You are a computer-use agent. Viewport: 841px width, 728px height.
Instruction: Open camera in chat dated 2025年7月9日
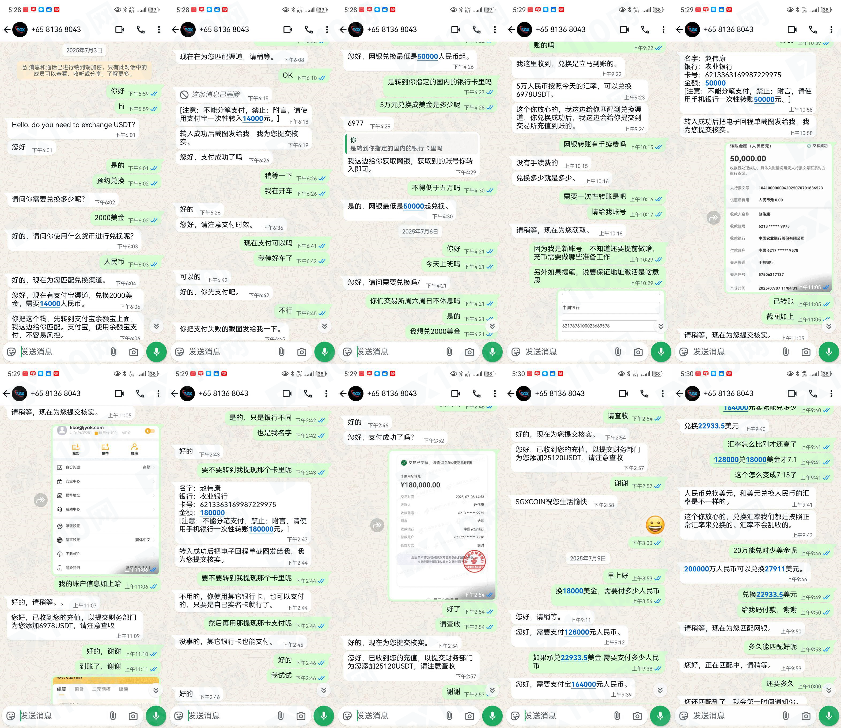(x=638, y=716)
